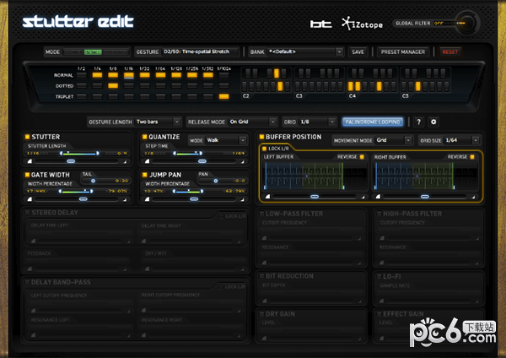Screen dimensions: 506x358
Task: Click the Gate Width Tail slider
Action: [x=93, y=181]
